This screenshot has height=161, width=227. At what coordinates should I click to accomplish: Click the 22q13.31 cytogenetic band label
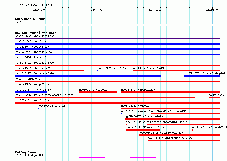pos(21,22)
